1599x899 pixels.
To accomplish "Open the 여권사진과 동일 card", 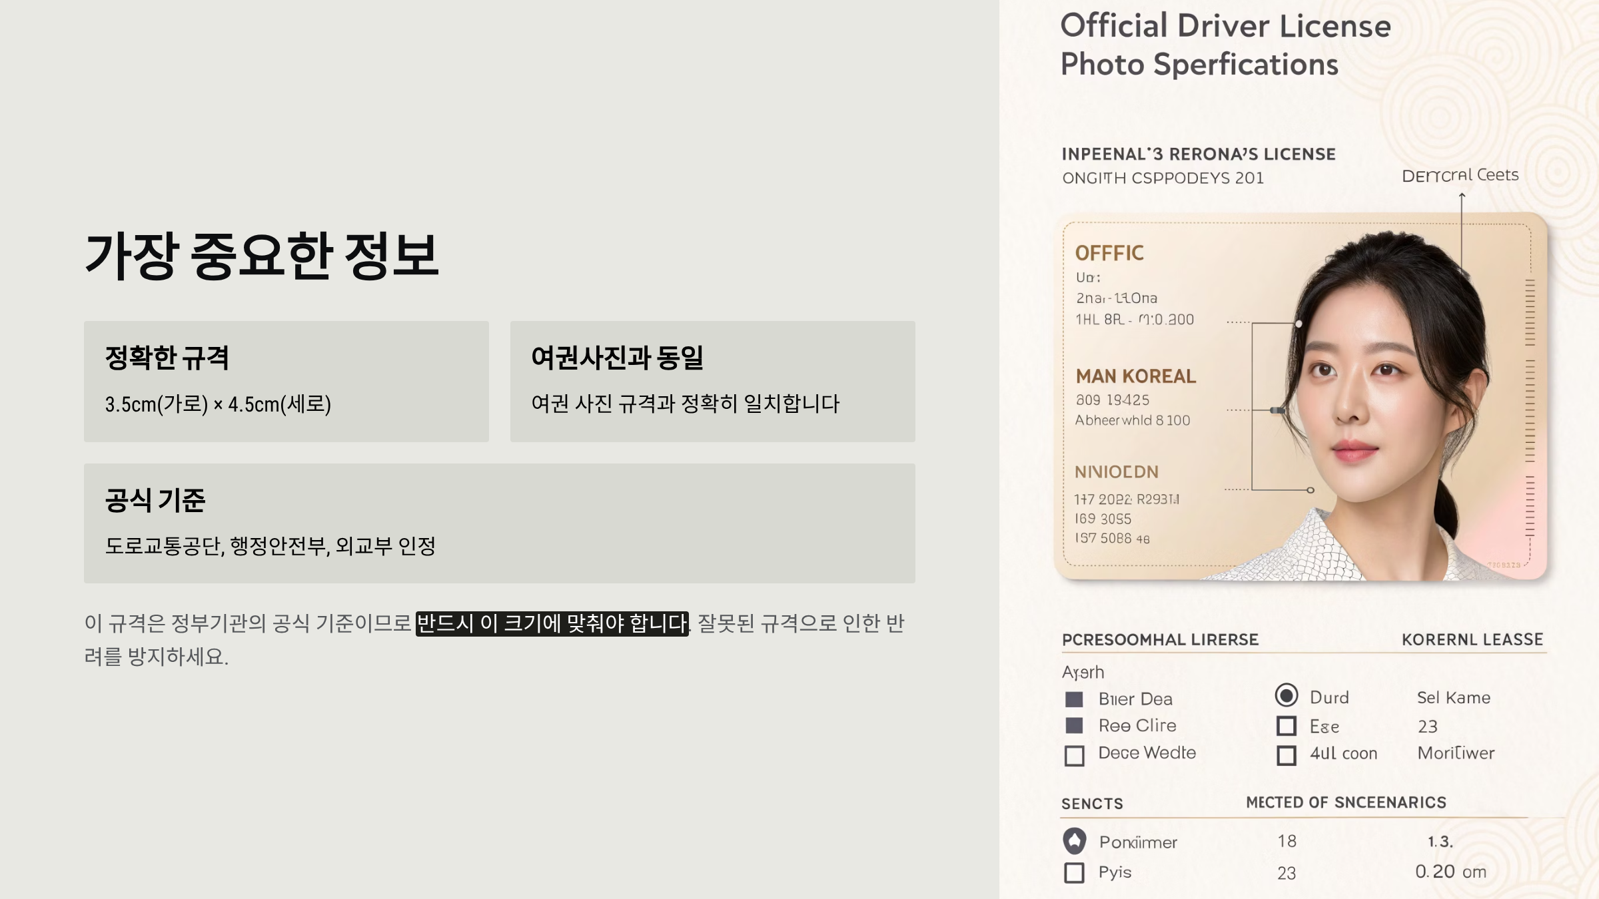I will (x=713, y=382).
